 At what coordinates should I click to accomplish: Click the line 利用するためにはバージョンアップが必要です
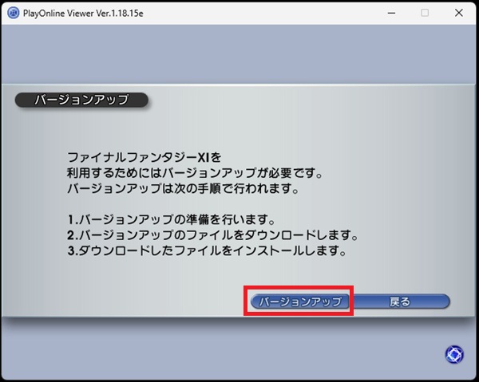point(194,172)
